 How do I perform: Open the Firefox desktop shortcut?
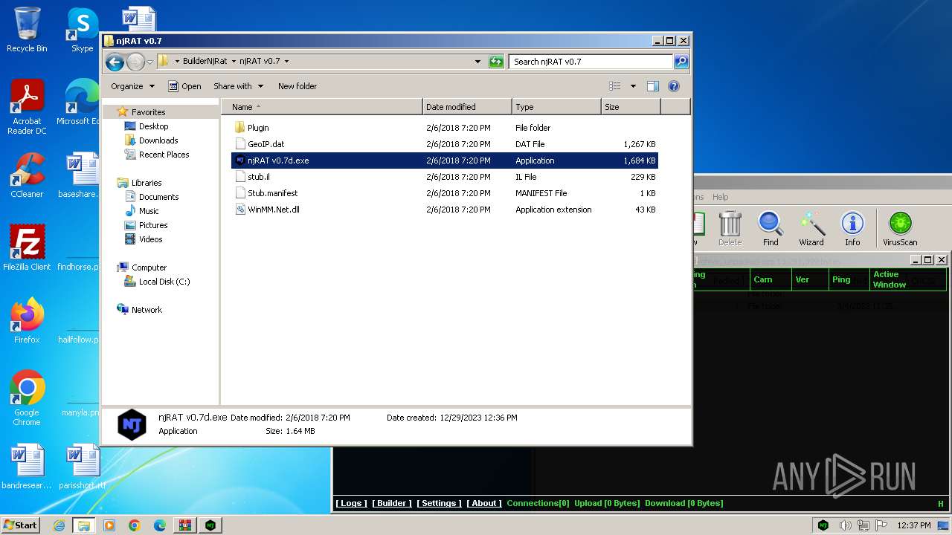click(x=27, y=321)
